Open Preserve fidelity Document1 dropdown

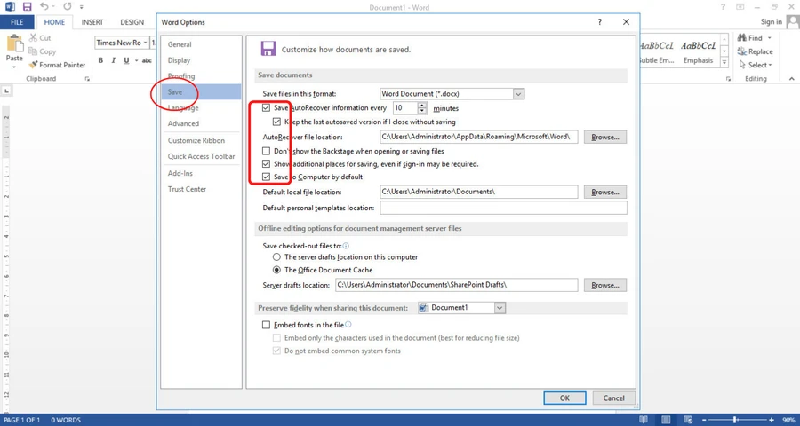(500, 308)
